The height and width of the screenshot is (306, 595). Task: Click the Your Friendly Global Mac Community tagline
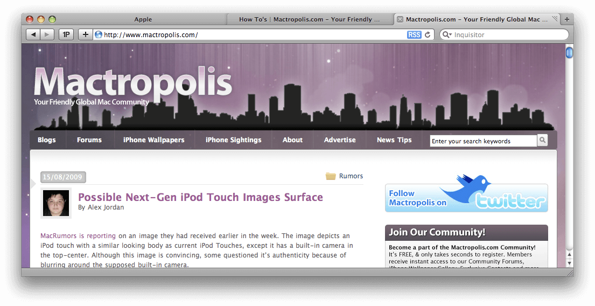point(91,102)
